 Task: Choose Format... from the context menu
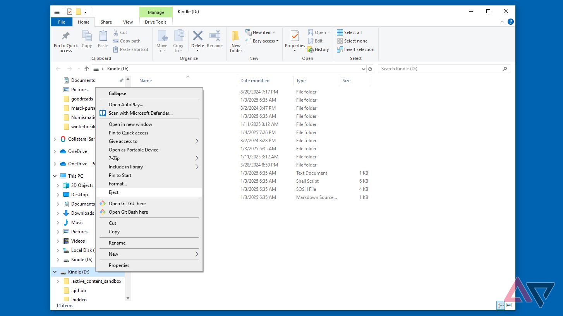click(149, 184)
